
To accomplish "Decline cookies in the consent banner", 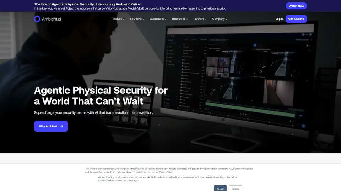I will click(x=235, y=189).
